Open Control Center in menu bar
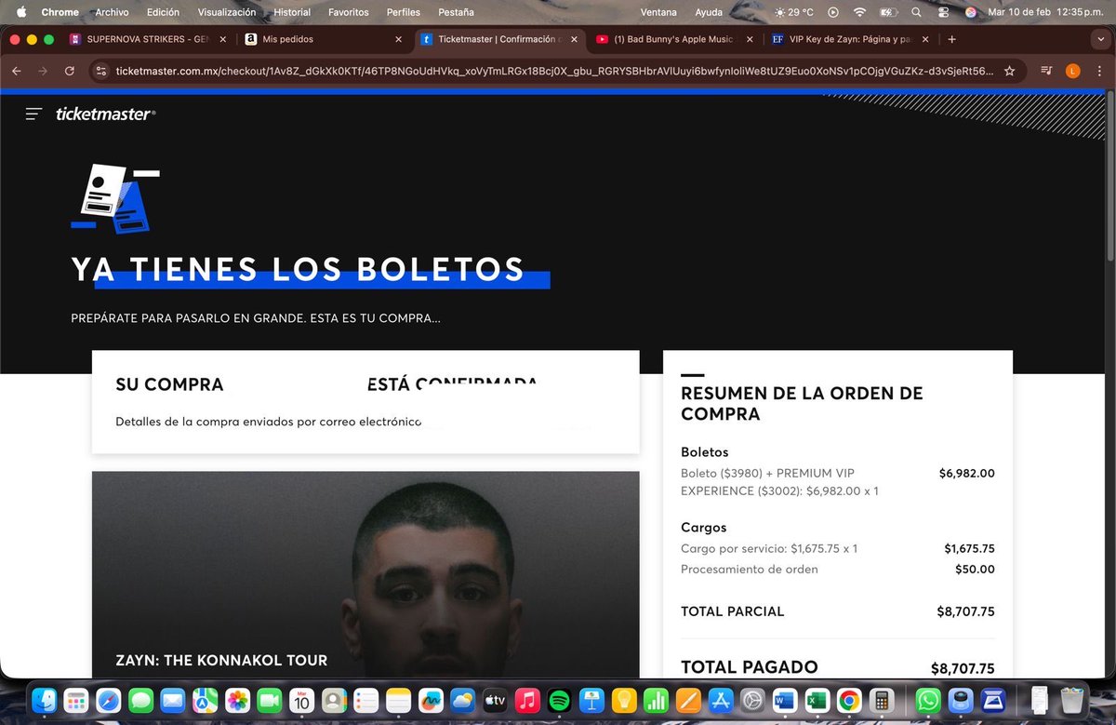 [x=943, y=12]
